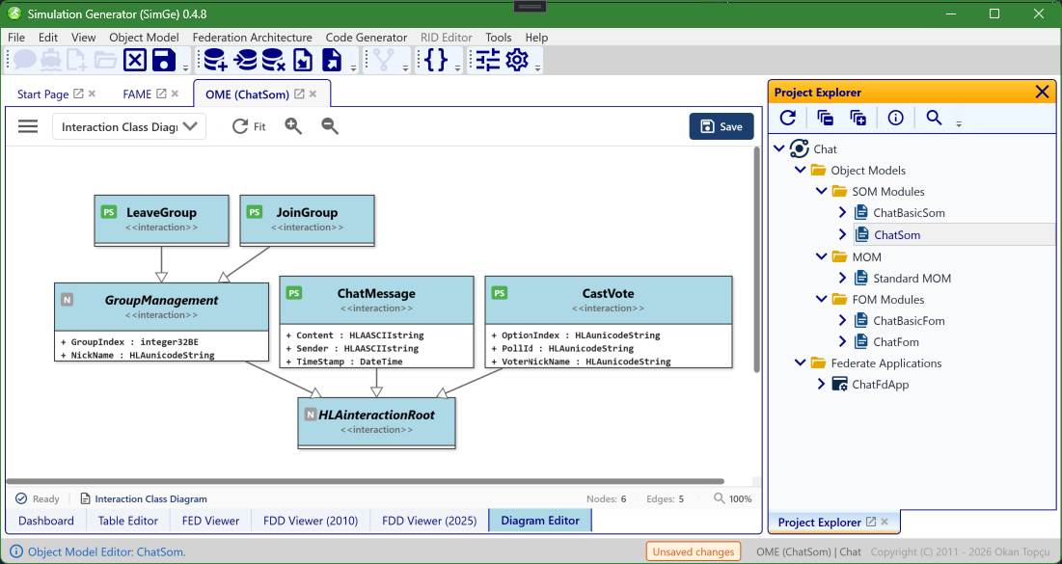Expand the Standard MOM node
Image resolution: width=1062 pixels, height=564 pixels.
coord(842,279)
